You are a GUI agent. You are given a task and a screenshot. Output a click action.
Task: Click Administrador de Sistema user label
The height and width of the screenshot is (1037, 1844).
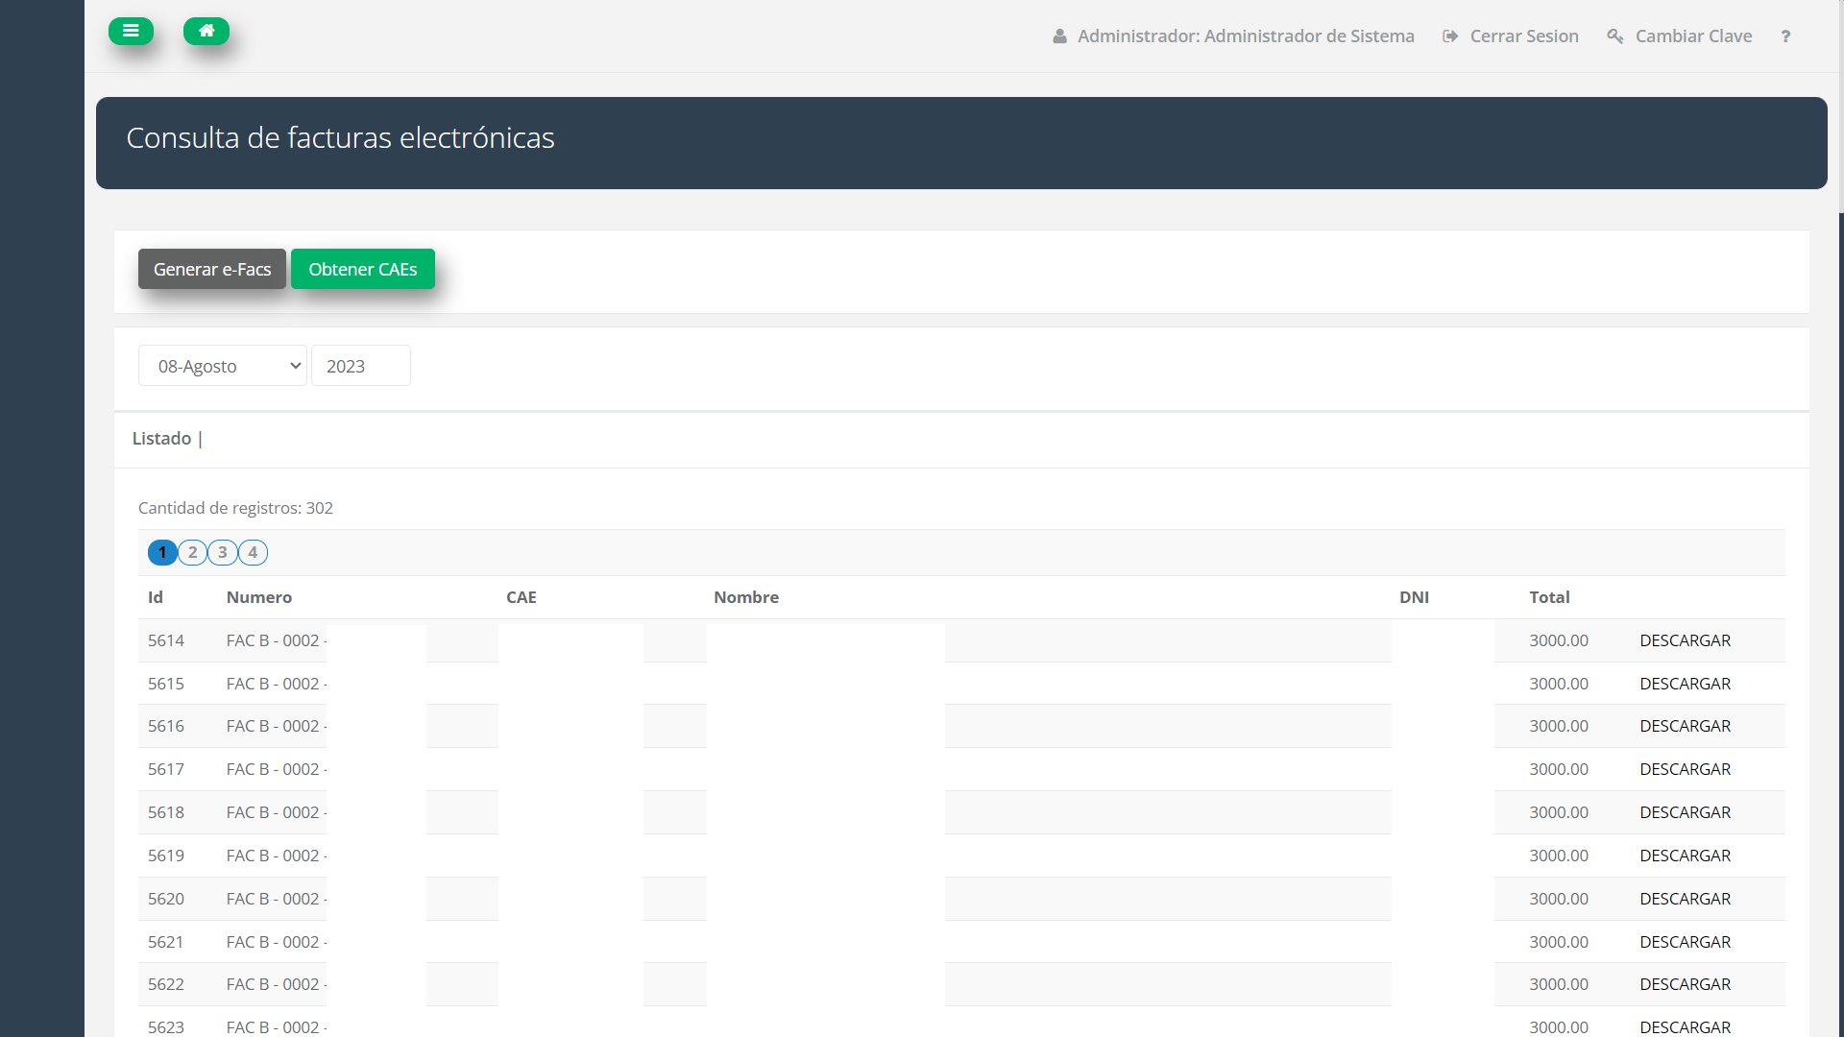[x=1234, y=36]
